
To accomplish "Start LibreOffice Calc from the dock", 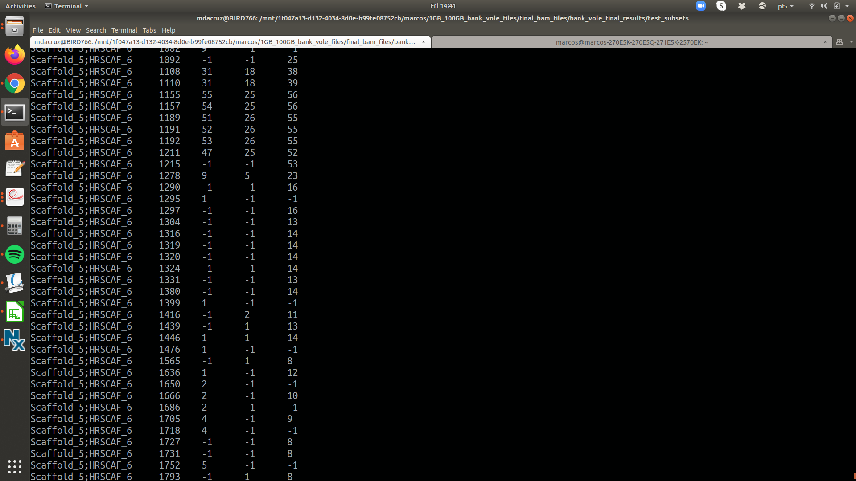I will (x=15, y=311).
